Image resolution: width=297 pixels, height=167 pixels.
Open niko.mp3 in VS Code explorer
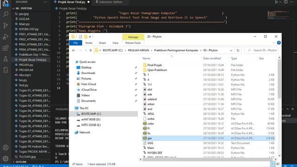(x=25, y=75)
